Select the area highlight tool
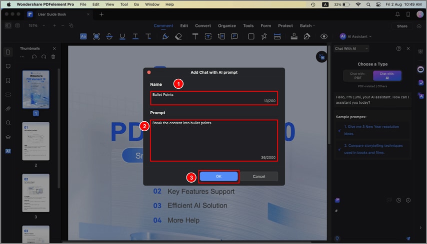 pyautogui.click(x=96, y=36)
